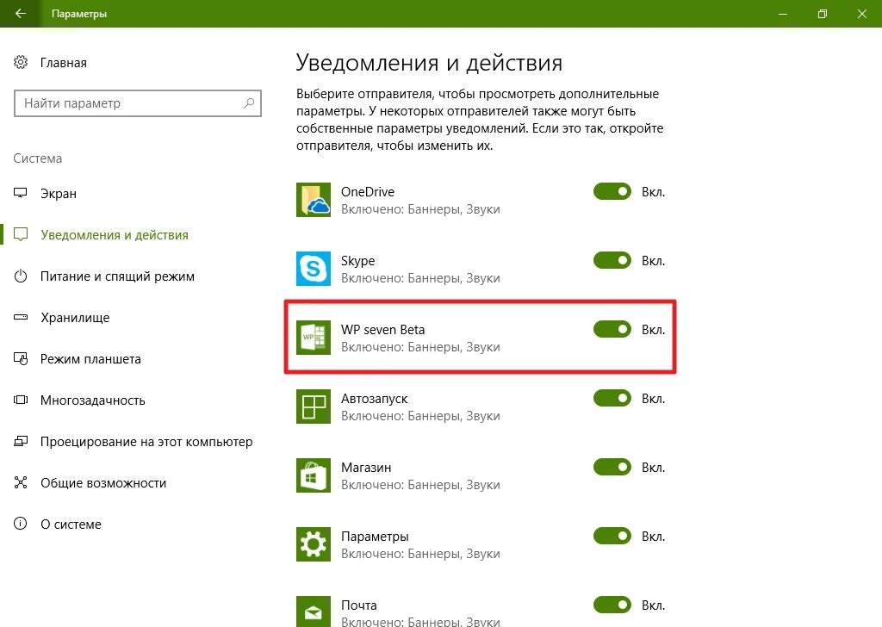Turn off OneDrive notifications toggle
The height and width of the screenshot is (627, 882).
click(612, 191)
